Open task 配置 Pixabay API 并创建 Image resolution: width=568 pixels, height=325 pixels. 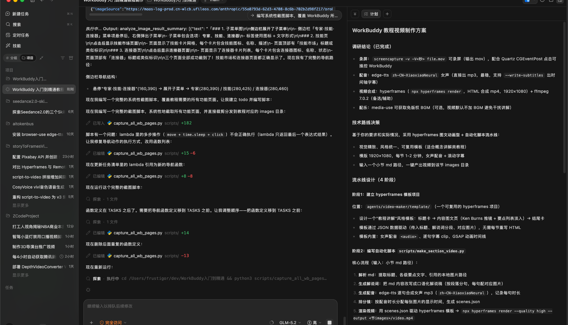39,157
